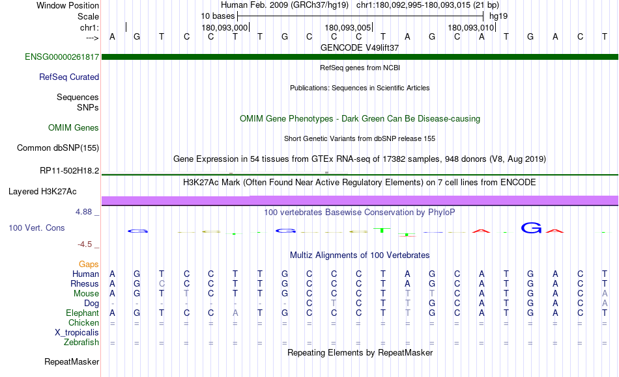This screenshot has width=619, height=377.
Task: Click the 180,093,000 coordinate label
Action: [225, 27]
